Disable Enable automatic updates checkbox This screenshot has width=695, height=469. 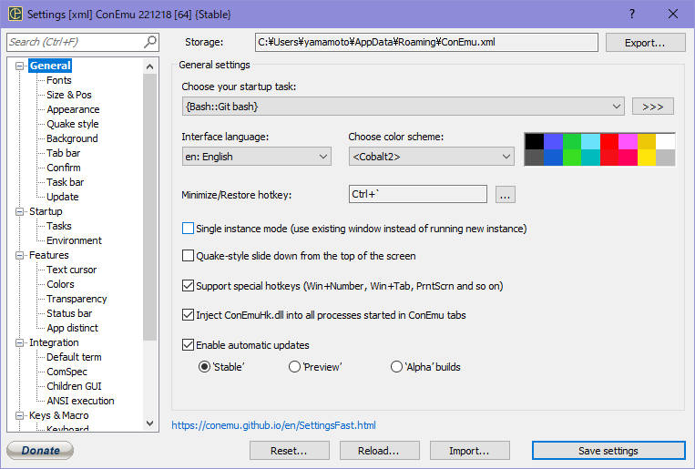click(x=188, y=344)
